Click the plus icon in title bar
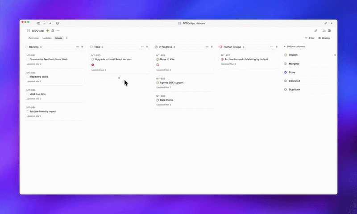This screenshot has height=214, width=357. point(332,23)
